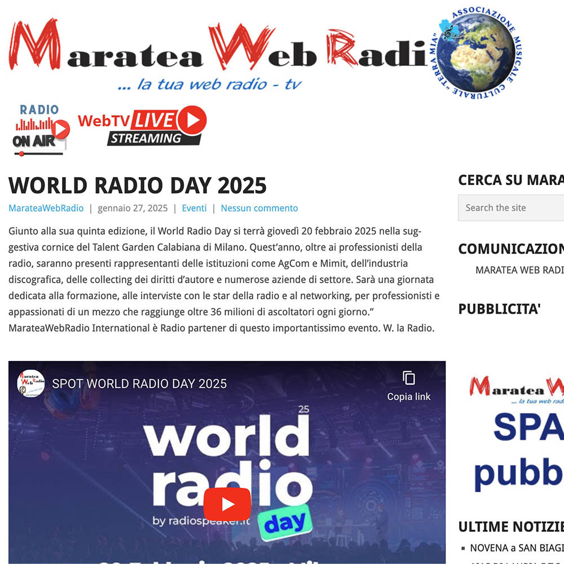
Task: Open the Radio On Air player icon
Action: 40,130
